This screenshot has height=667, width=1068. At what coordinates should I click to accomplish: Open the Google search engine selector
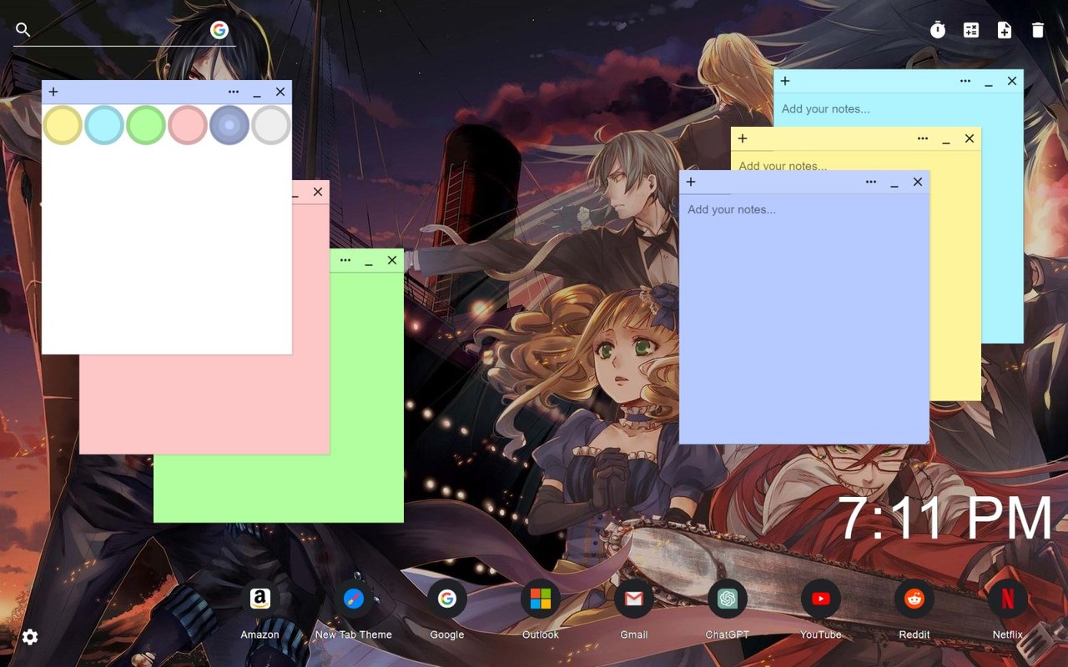click(219, 30)
